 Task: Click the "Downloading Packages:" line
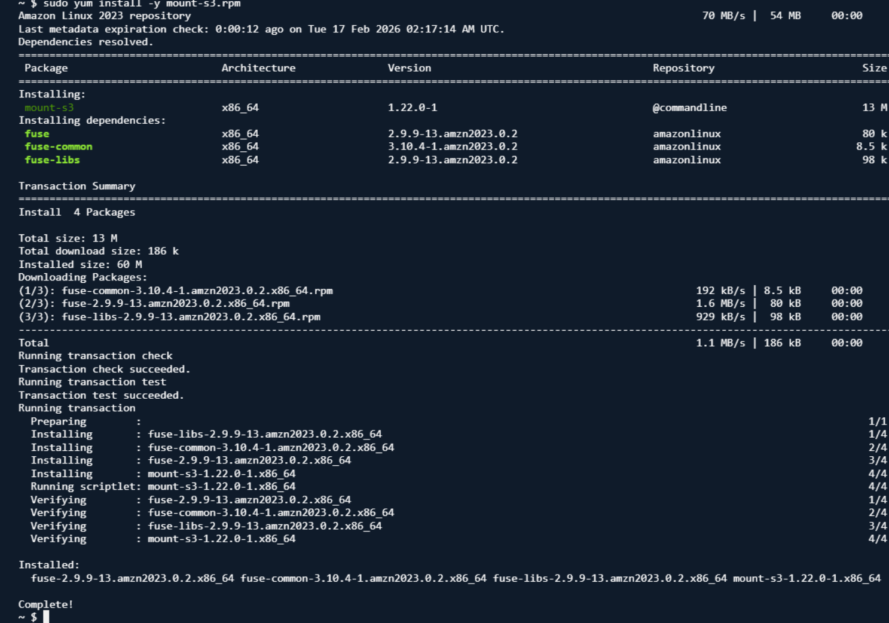point(83,277)
